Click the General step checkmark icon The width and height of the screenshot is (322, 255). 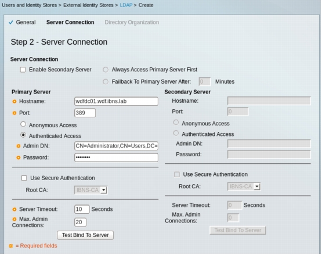click(11, 23)
